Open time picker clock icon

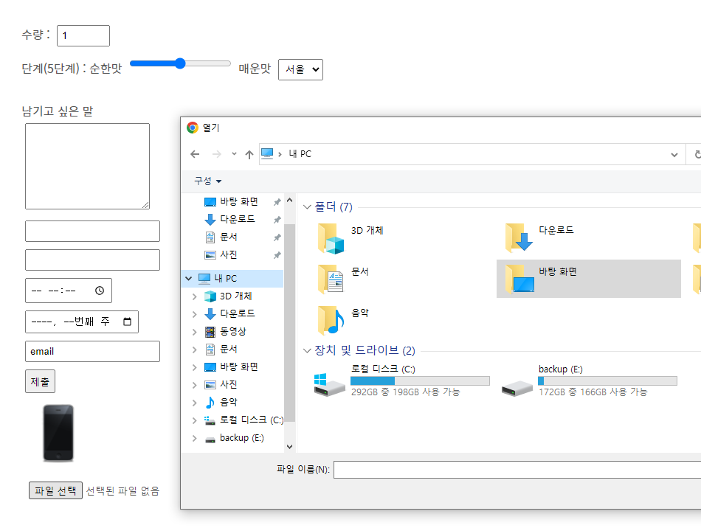pyautogui.click(x=100, y=291)
